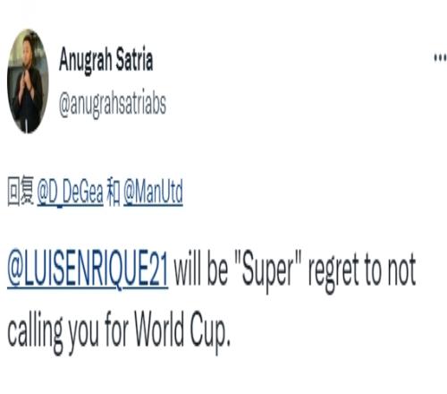The image size is (447, 394).
Task: View the circular profile photo of author
Action: pos(28,81)
